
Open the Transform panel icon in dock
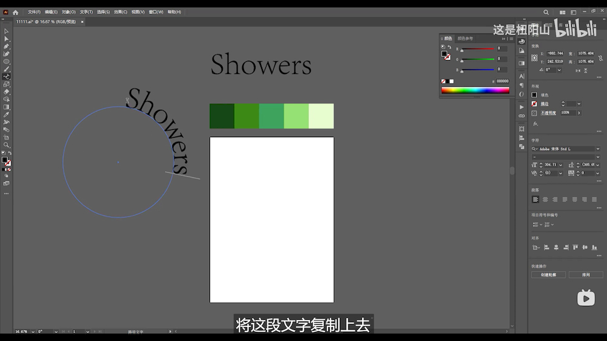[x=521, y=129]
